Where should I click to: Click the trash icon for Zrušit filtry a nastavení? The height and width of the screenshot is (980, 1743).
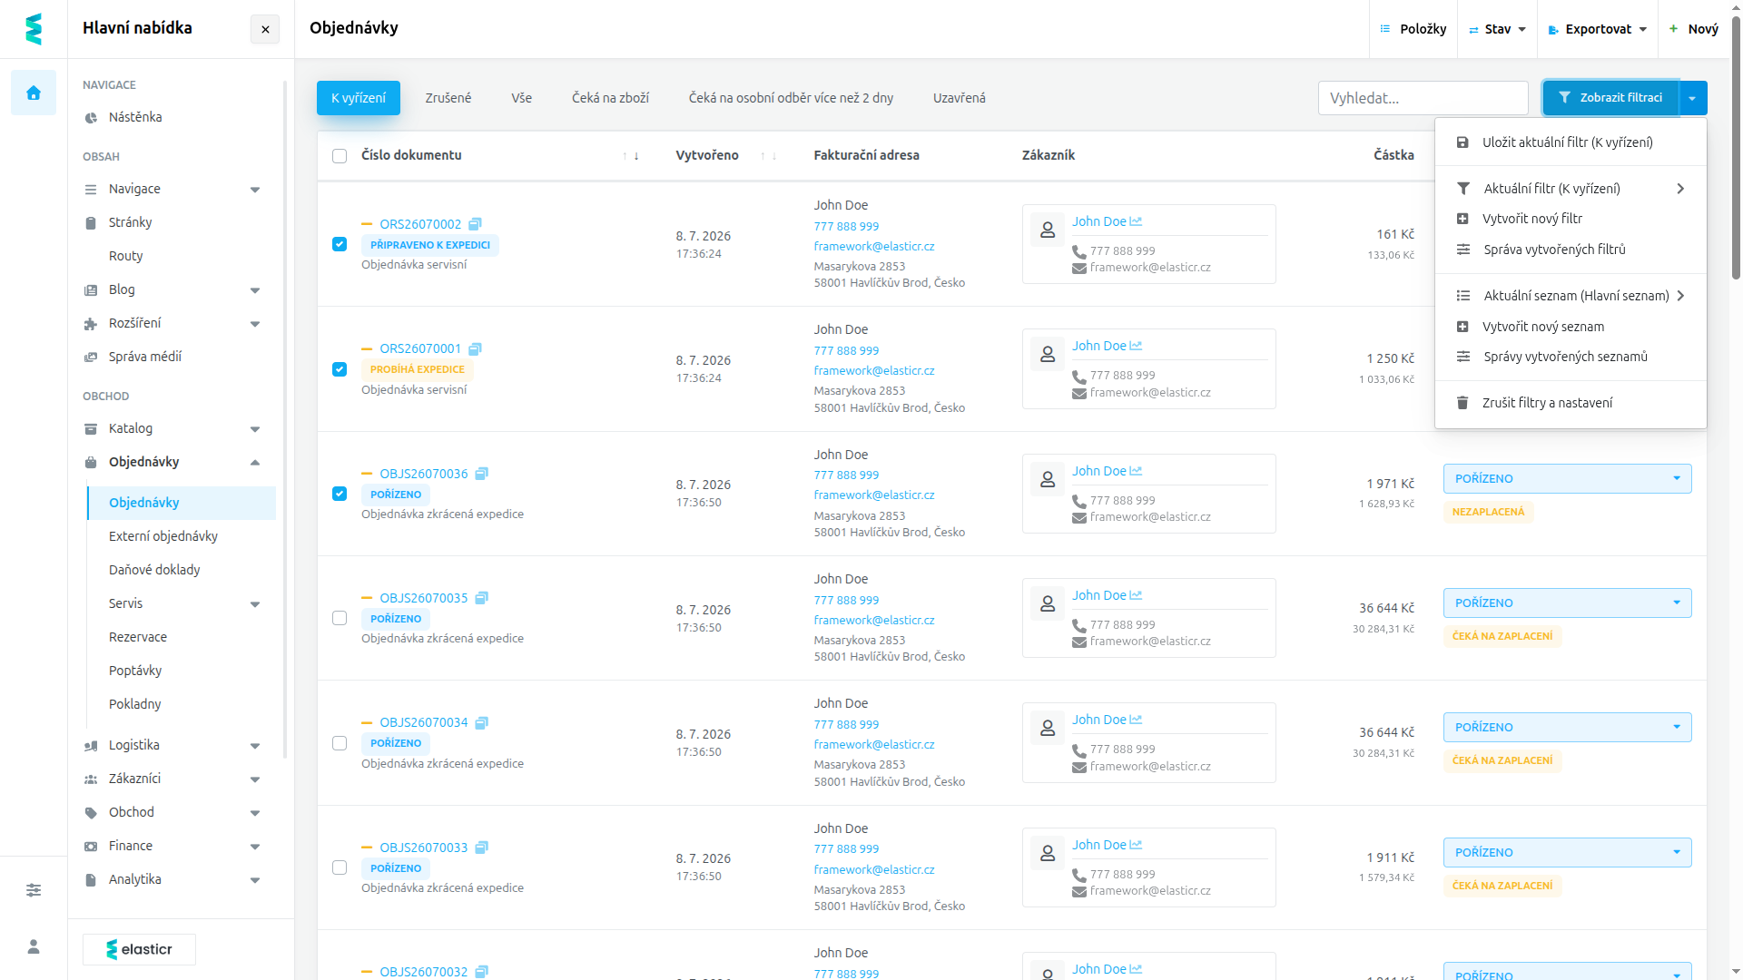[x=1462, y=403]
